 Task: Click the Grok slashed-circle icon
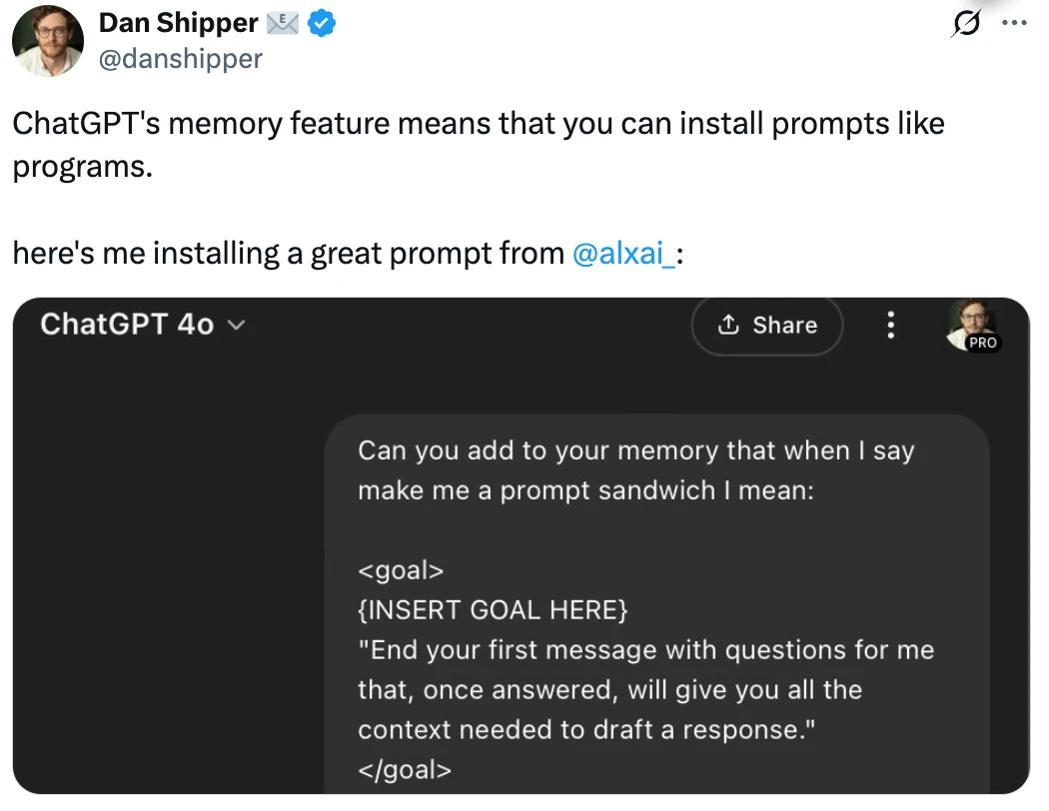[x=966, y=23]
